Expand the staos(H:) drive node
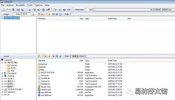This screenshot has height=100, width=175. pos(2,92)
